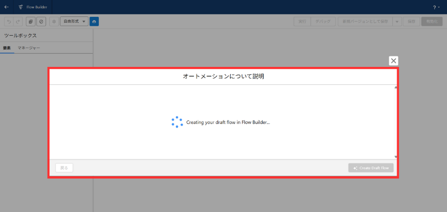
Task: Expand the save options dropdown arrow
Action: (x=397, y=22)
